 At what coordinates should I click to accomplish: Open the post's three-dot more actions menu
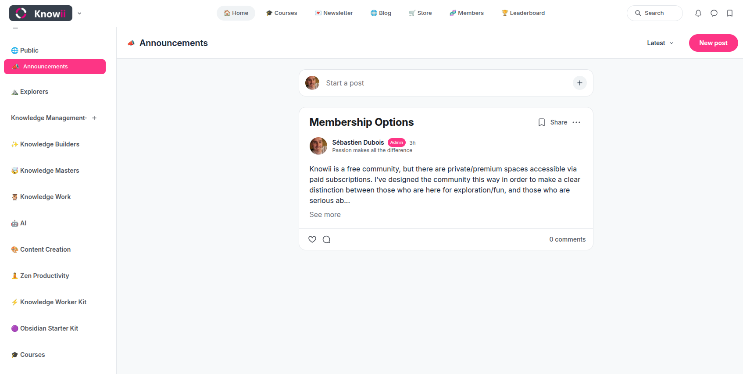tap(576, 122)
